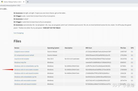Select file size 17912964 cell

pyautogui.click(x=124, y=55)
